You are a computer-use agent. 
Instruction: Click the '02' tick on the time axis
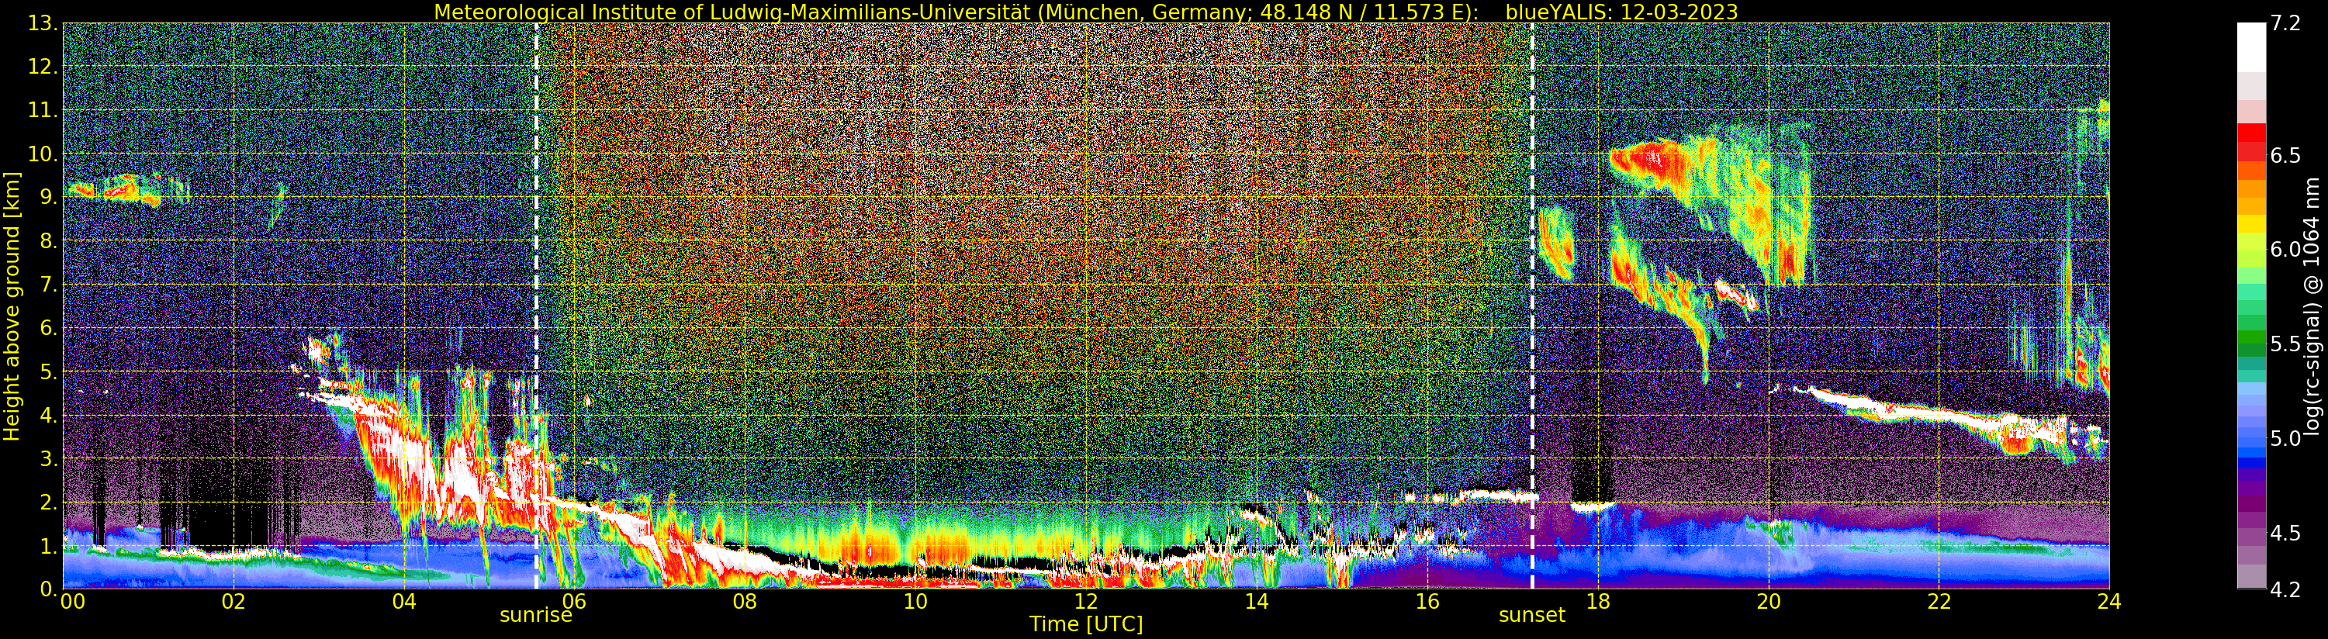click(233, 601)
